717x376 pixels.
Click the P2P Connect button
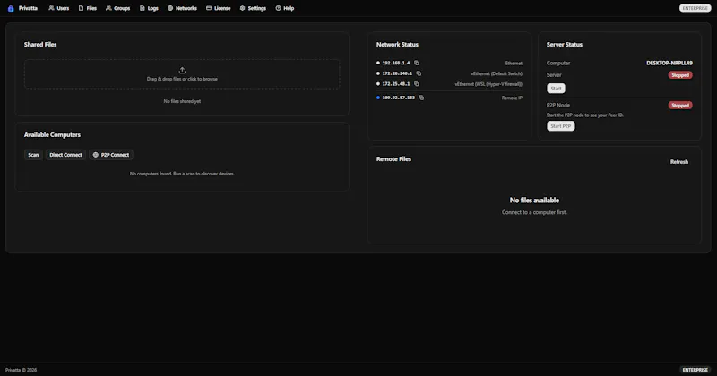coord(111,155)
